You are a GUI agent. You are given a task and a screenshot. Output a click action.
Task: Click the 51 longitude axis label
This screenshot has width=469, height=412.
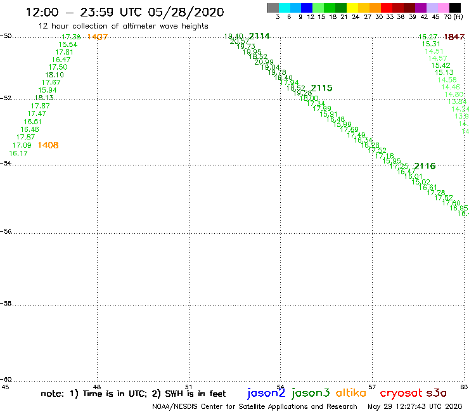coord(188,387)
